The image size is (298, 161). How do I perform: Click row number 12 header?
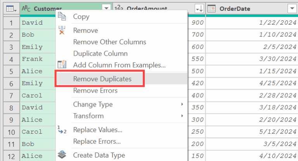11,156
